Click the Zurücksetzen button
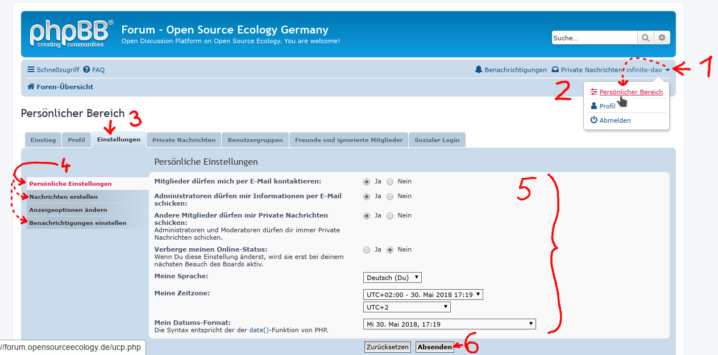Image resolution: width=718 pixels, height=355 pixels. click(x=387, y=347)
